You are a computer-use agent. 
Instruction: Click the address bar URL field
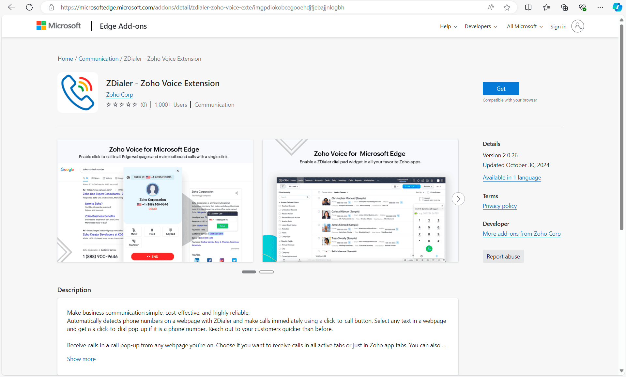[202, 8]
